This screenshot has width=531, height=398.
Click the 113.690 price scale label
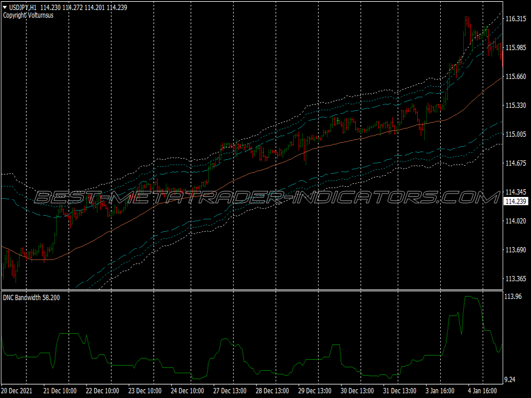click(516, 250)
